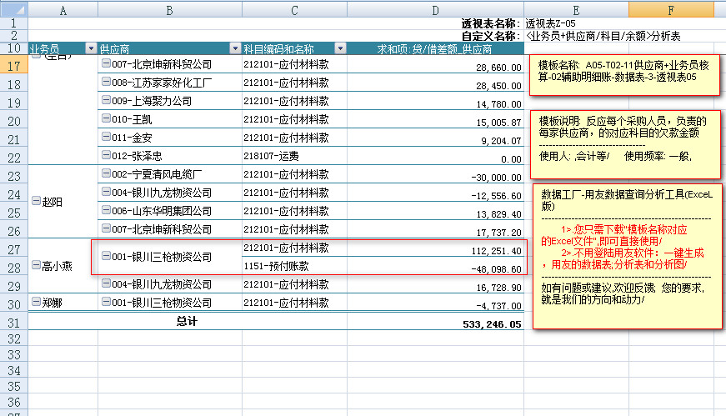Collapse the 002-宁夏清风电缆厂 supplier row
Viewport: 726px width, 416px height.
tap(105, 174)
